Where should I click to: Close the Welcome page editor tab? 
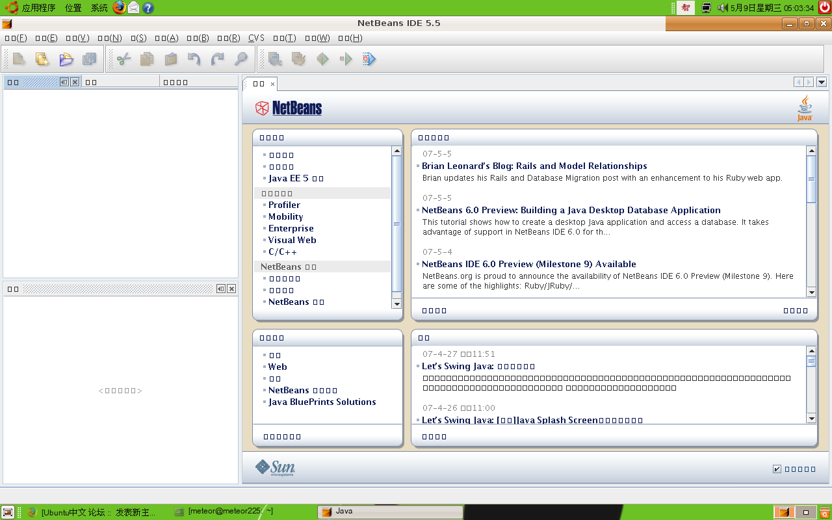pyautogui.click(x=272, y=84)
